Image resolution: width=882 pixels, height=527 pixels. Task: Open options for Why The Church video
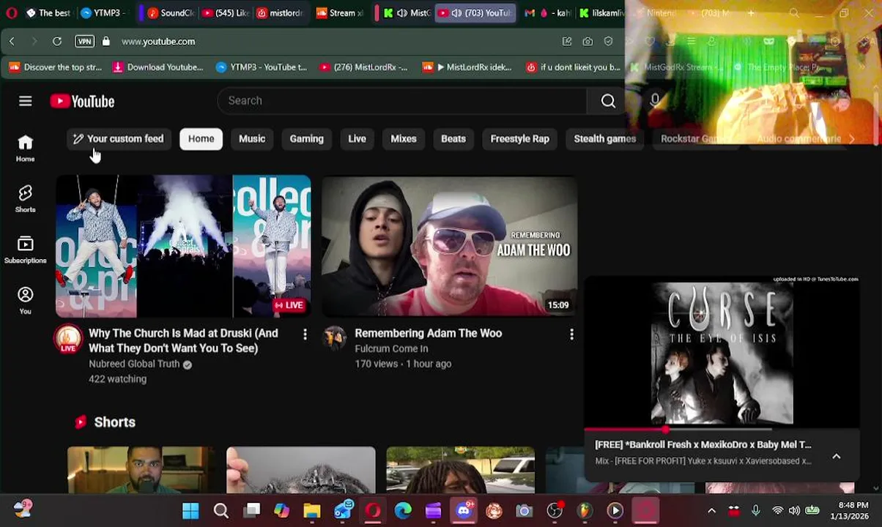pos(305,334)
